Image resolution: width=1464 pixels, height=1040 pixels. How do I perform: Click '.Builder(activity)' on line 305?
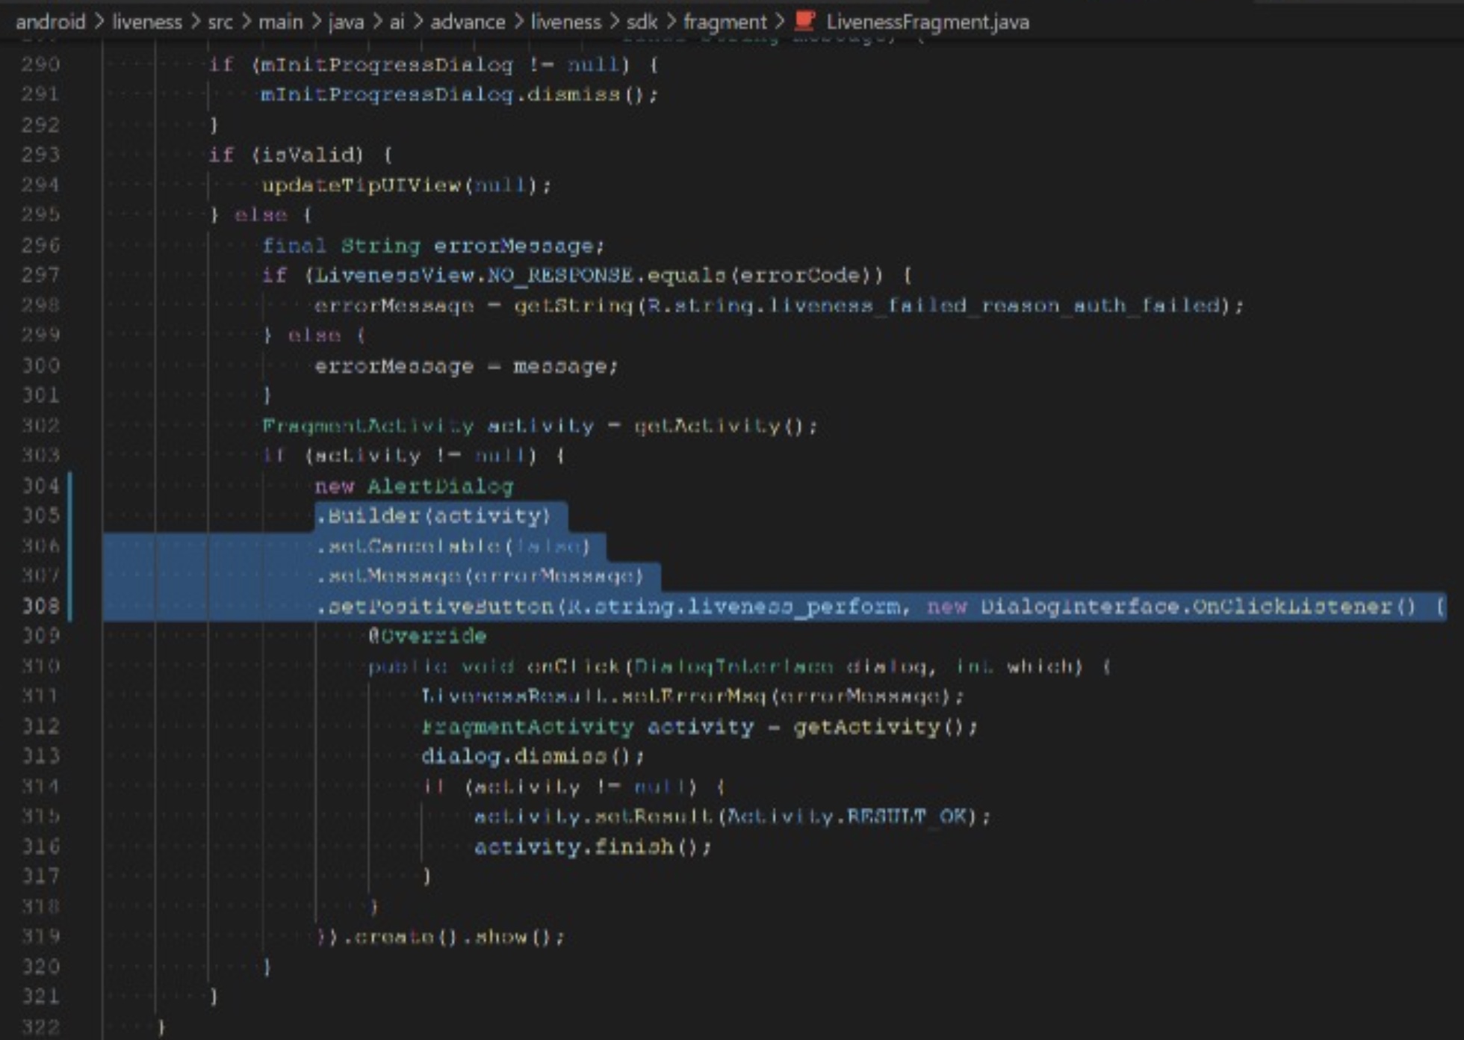click(433, 516)
